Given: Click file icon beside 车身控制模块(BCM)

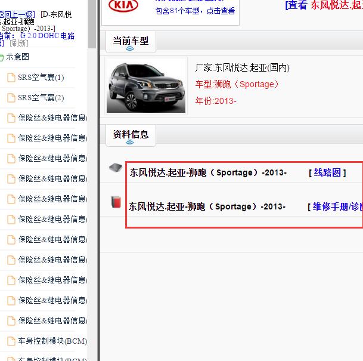Looking at the screenshot, I should click(x=11, y=341).
